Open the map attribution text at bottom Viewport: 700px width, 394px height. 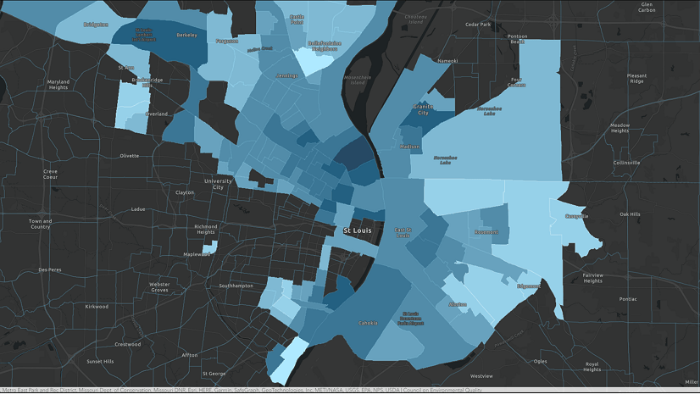(242, 390)
